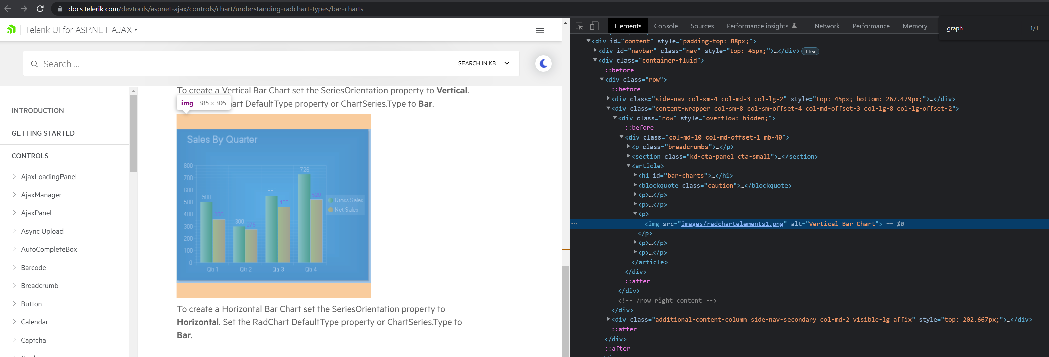Image resolution: width=1049 pixels, height=357 pixels.
Task: Open Telerik UI for ASP.NET AJAX dropdown
Action: [x=81, y=30]
